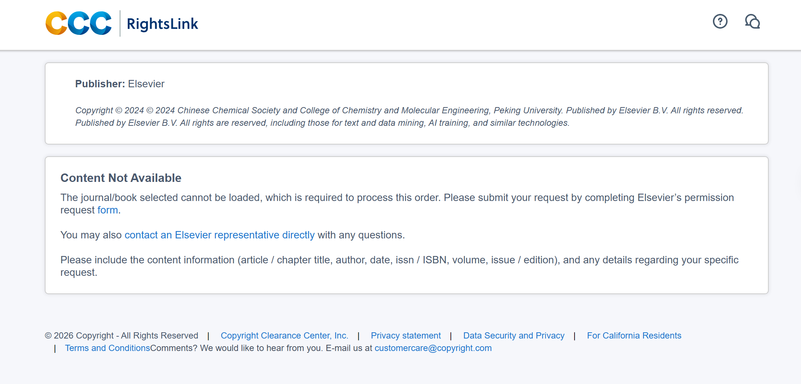Click the CCC logo in header

pos(78,23)
